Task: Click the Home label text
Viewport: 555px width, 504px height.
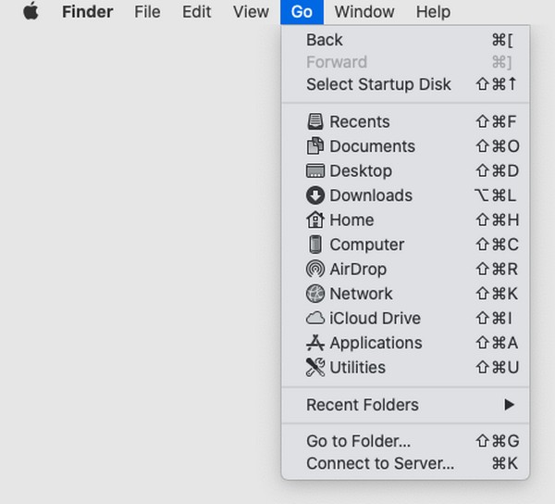Action: pyautogui.click(x=351, y=220)
